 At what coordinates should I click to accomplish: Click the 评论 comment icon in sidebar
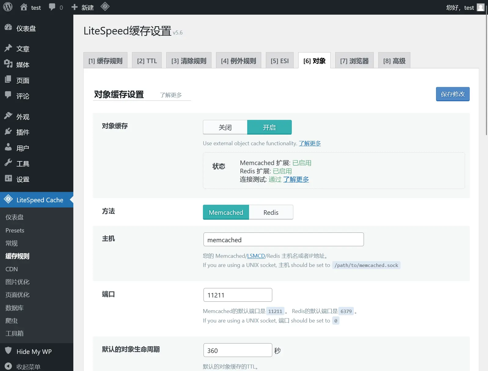tap(8, 95)
